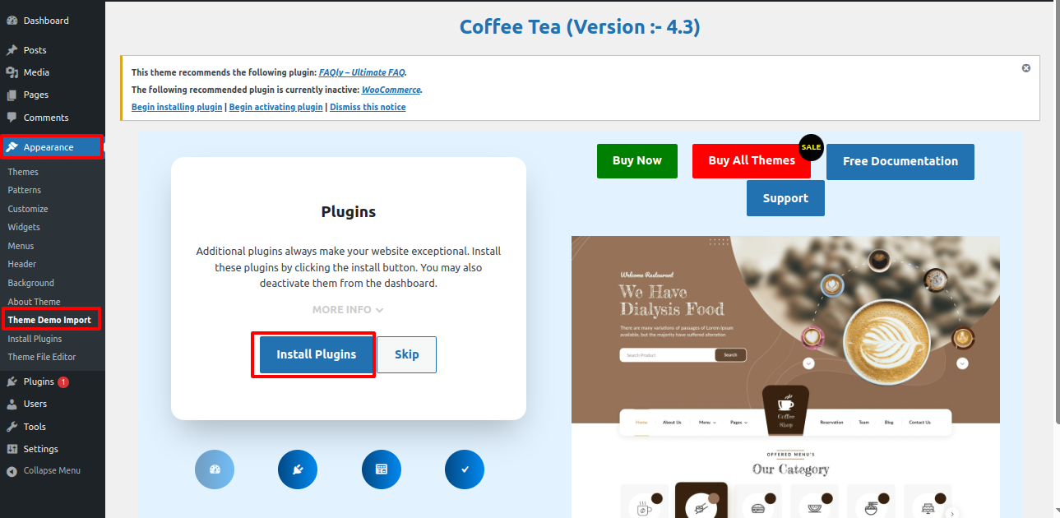Image resolution: width=1060 pixels, height=518 pixels.
Task: Click Begin activating plugin link
Action: (276, 107)
